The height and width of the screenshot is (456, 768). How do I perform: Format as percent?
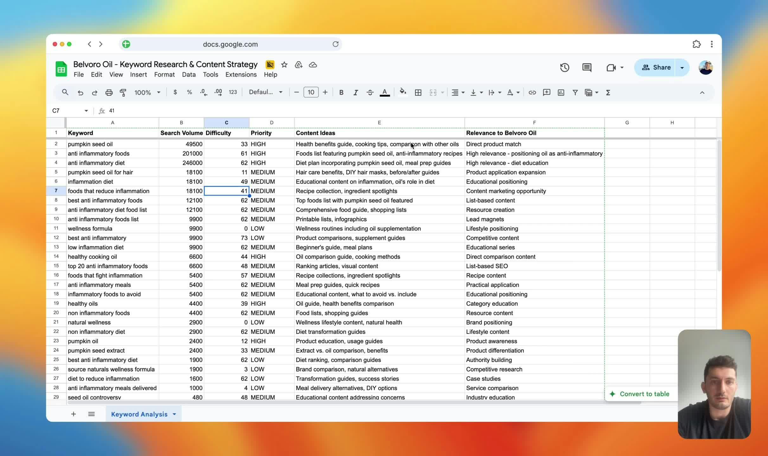coord(189,92)
